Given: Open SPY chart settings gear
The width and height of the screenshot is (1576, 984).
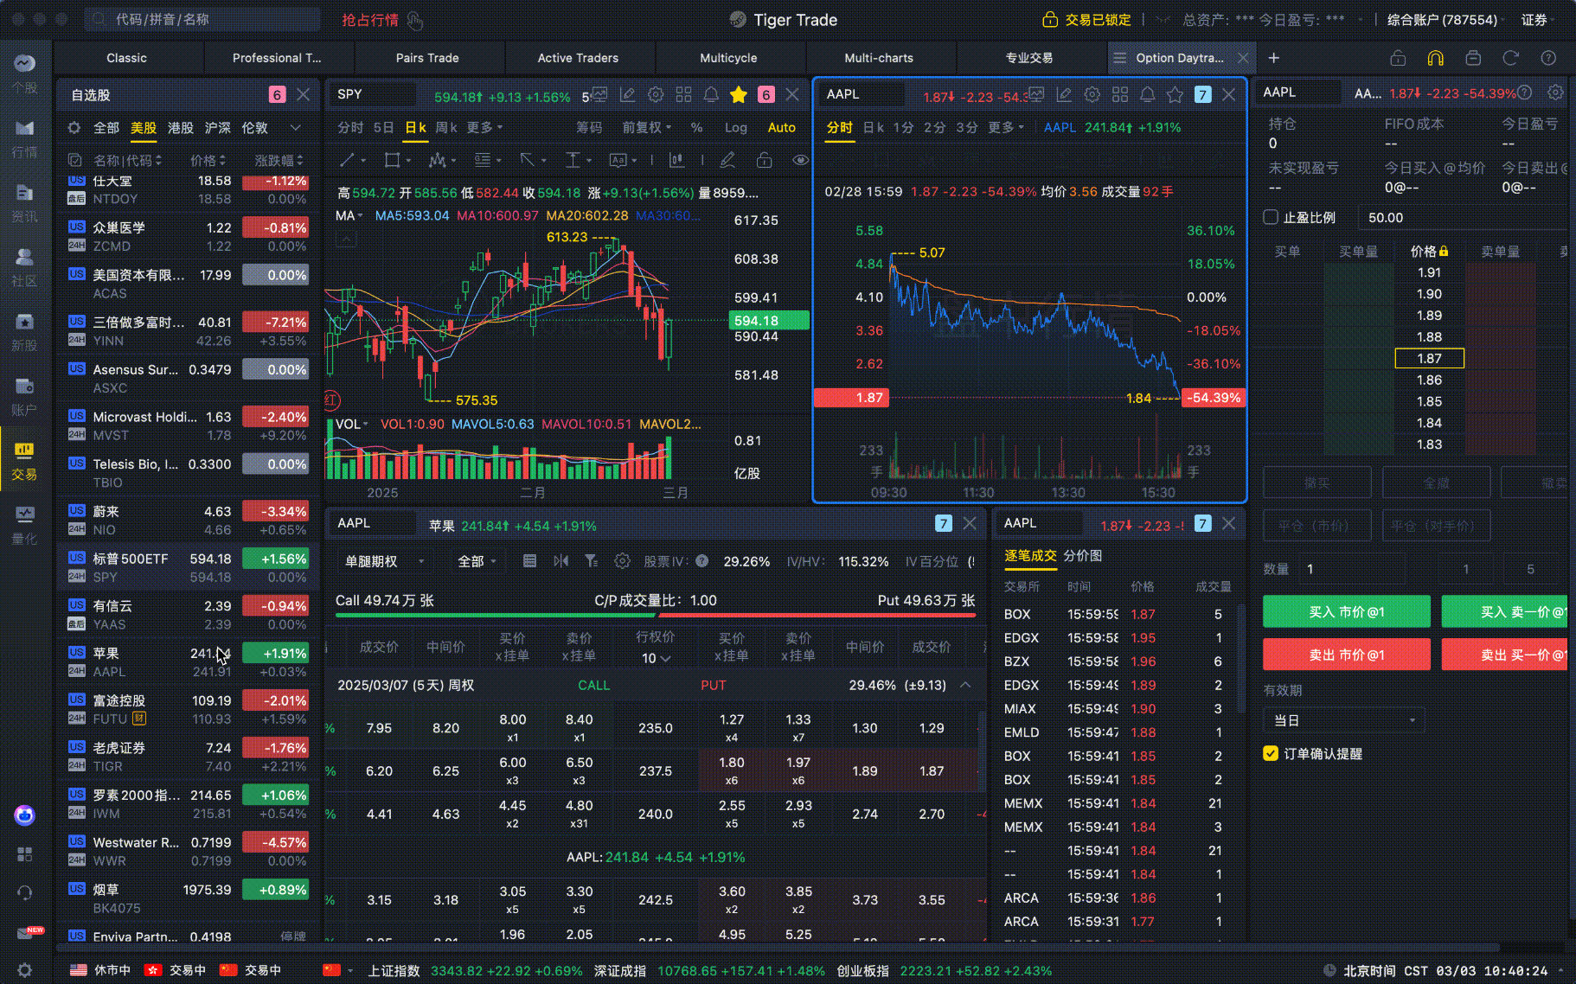Looking at the screenshot, I should pos(656,94).
